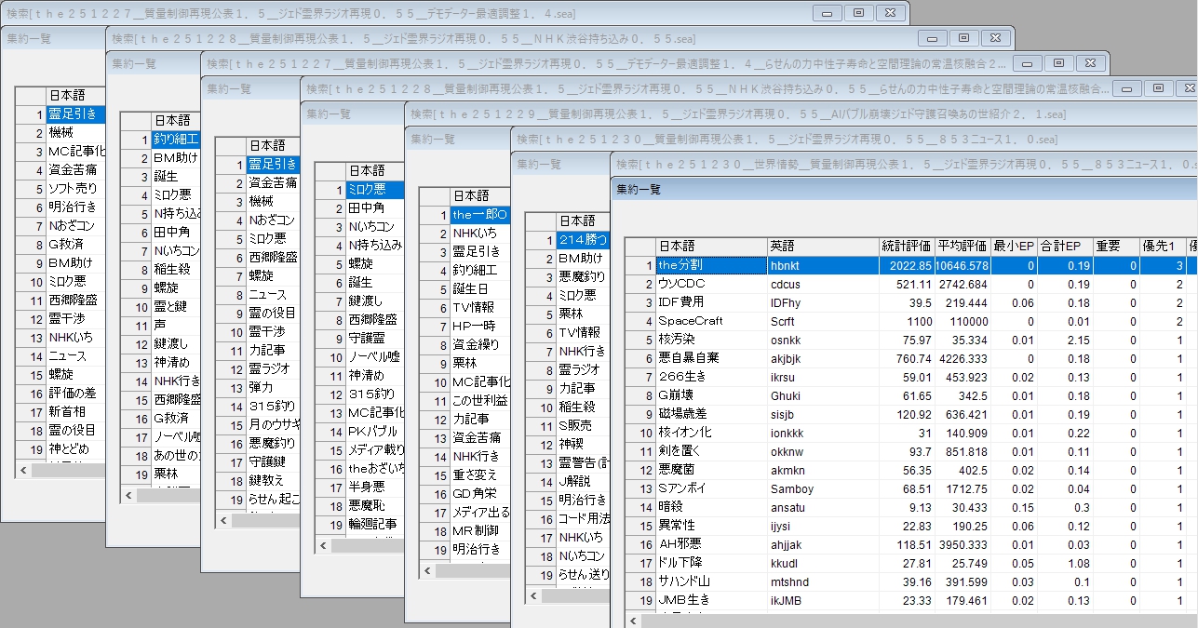Click row number 10 header for 核イオン化
Image resolution: width=1198 pixels, height=628 pixels.
coord(639,433)
